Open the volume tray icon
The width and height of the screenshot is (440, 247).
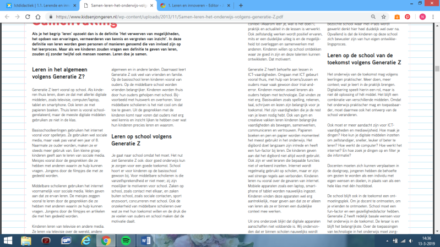click(x=411, y=241)
